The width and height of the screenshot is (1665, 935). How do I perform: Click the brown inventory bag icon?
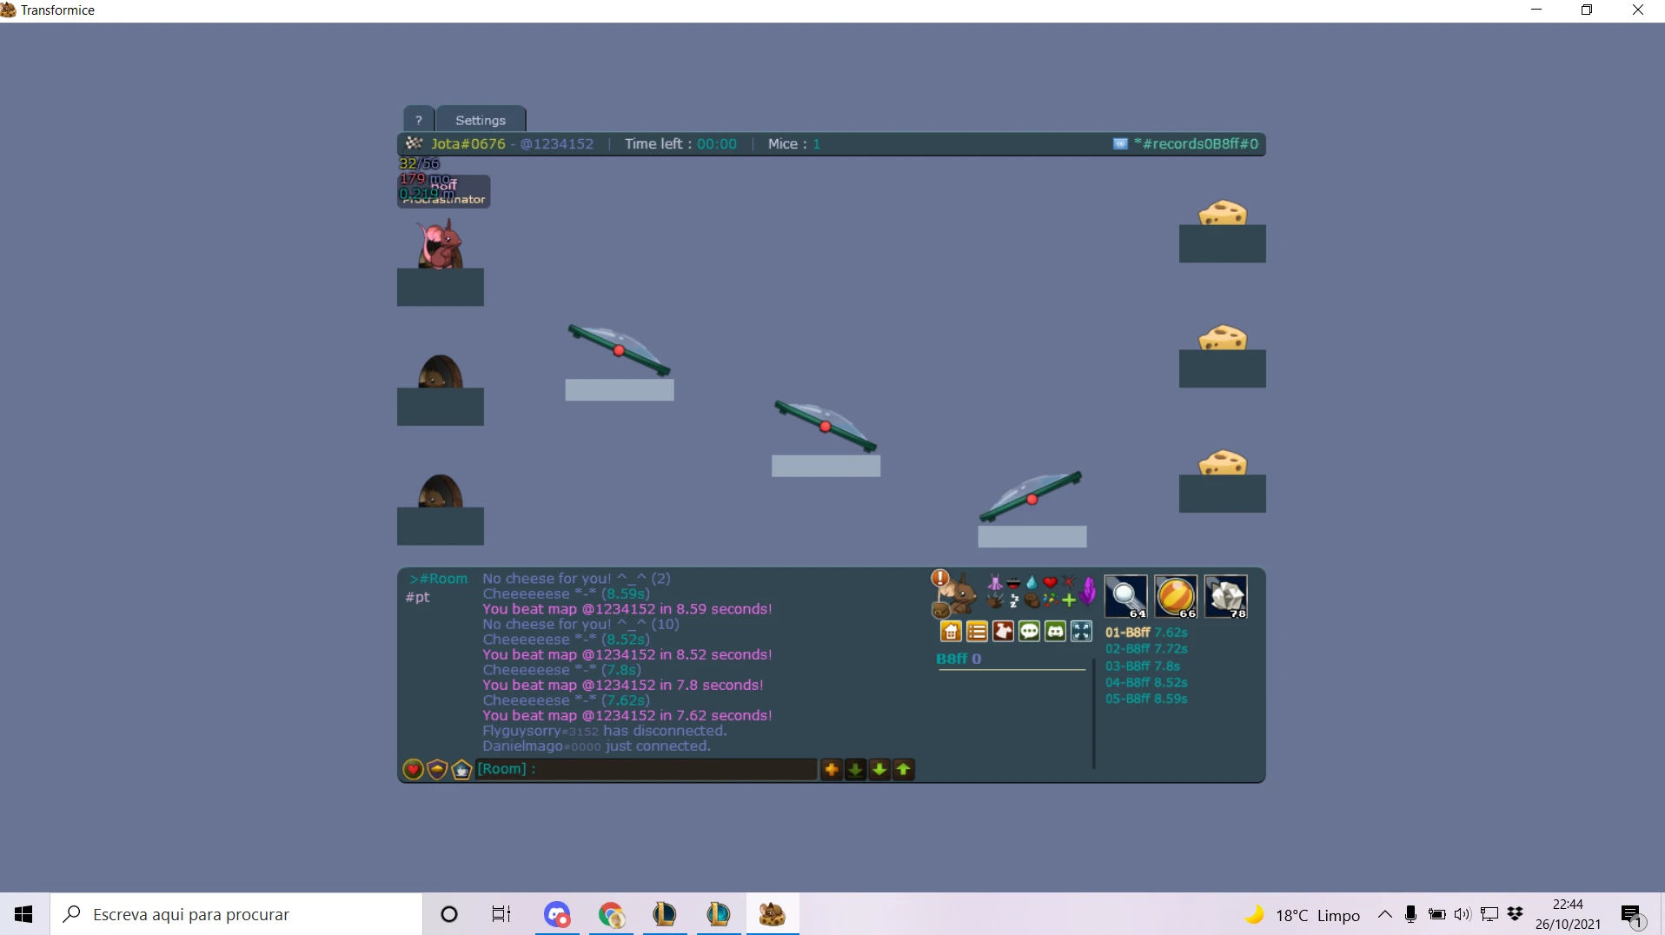point(940,609)
